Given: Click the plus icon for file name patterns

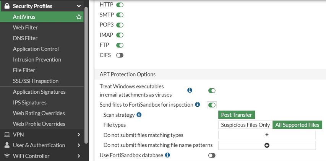Looking at the screenshot, I should tap(267, 145).
